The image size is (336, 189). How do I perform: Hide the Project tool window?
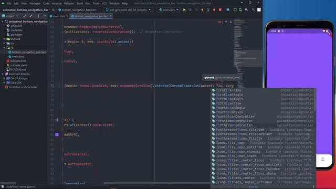tap(44, 16)
